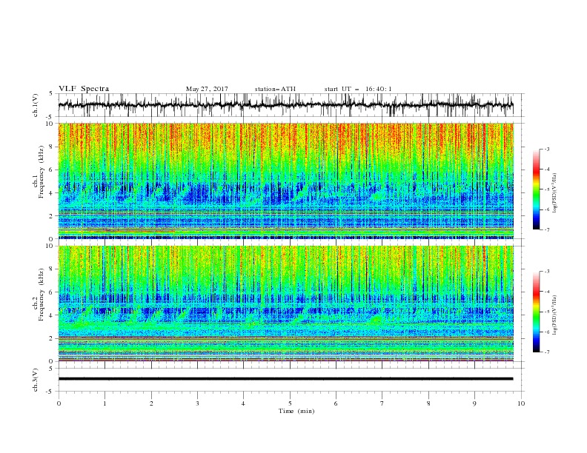The width and height of the screenshot is (587, 453).
Task: Click the "station=ATH" header label
Action: tap(275, 89)
